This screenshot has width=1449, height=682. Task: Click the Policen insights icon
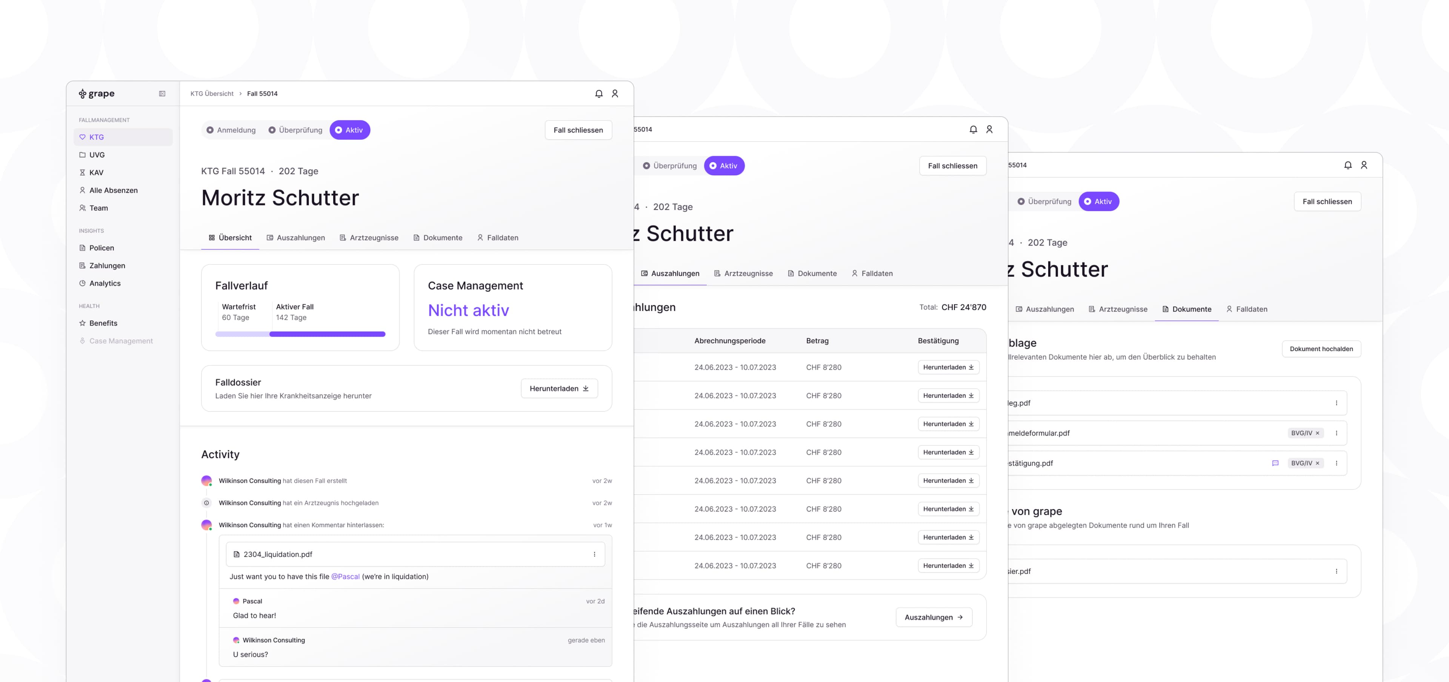pyautogui.click(x=82, y=249)
